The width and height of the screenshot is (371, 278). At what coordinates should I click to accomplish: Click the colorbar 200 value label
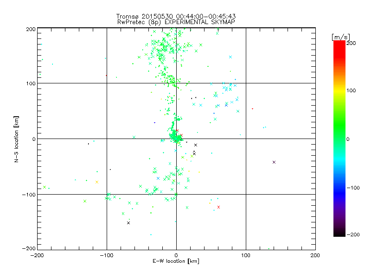pos(351,43)
